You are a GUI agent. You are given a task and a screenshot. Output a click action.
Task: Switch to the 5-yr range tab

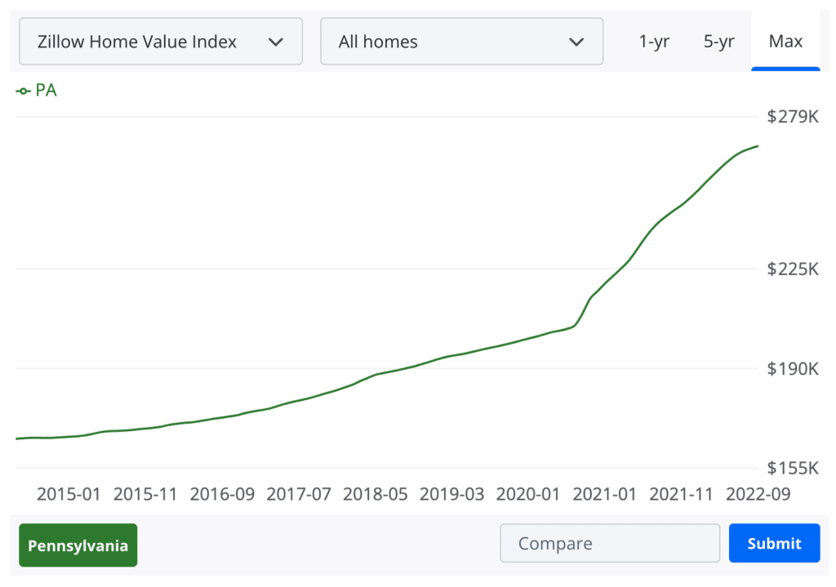(718, 42)
